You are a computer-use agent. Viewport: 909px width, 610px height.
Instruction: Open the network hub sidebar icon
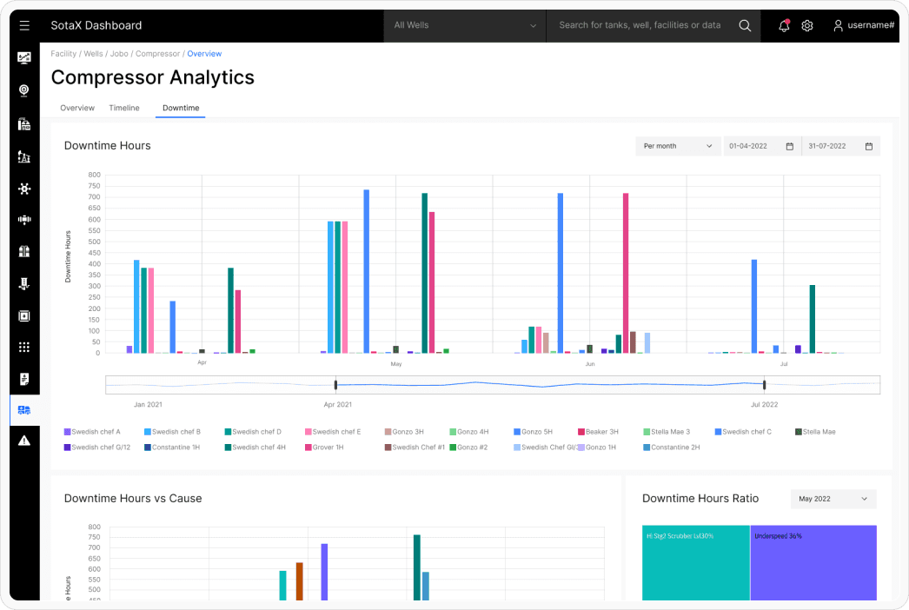click(24, 189)
